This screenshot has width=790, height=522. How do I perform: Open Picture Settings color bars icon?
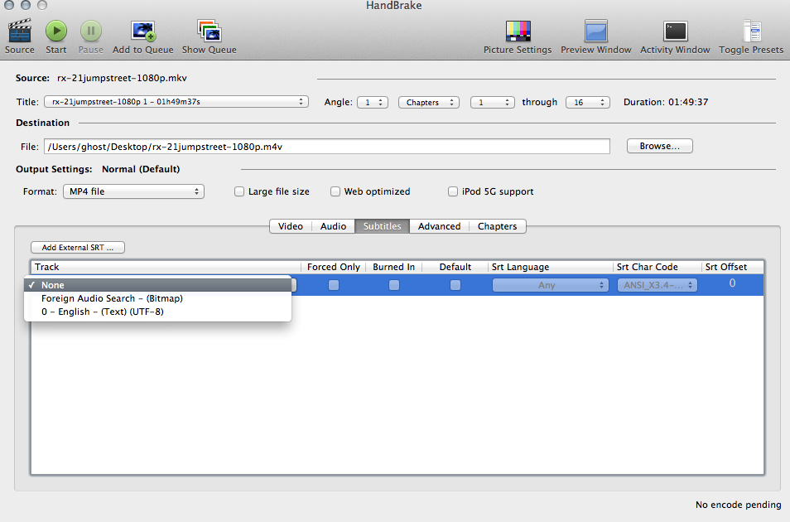click(x=518, y=31)
